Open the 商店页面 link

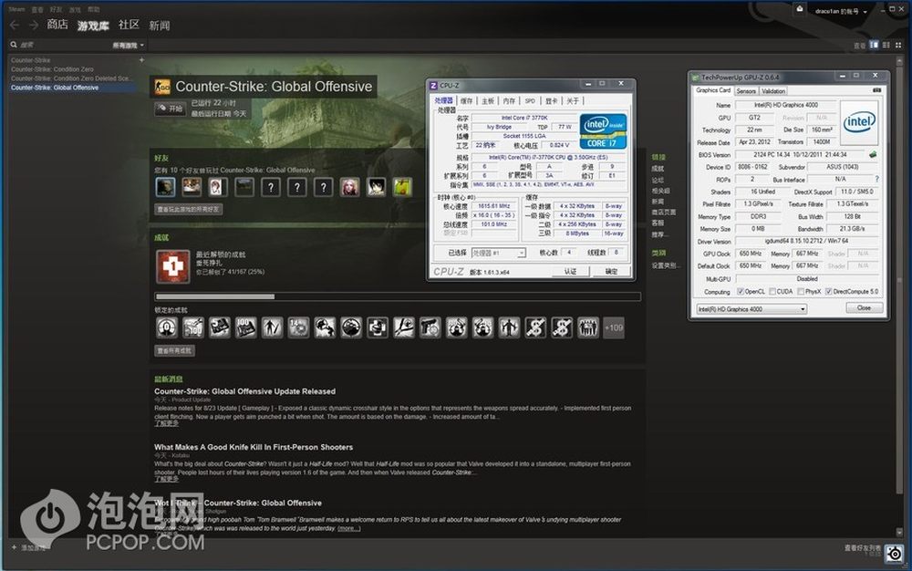click(664, 213)
